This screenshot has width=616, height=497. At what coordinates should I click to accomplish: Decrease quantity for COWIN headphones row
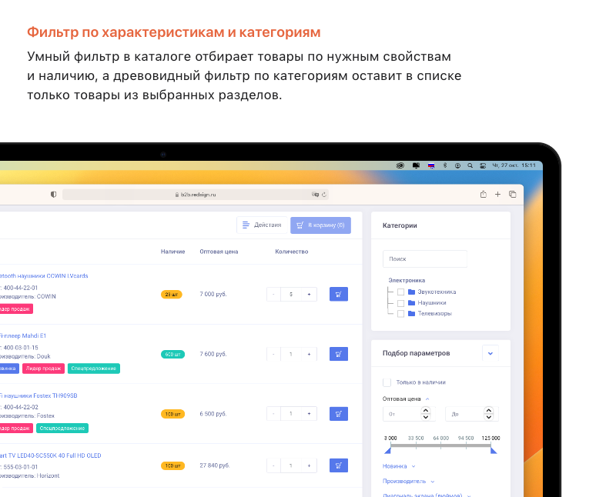pyautogui.click(x=273, y=294)
